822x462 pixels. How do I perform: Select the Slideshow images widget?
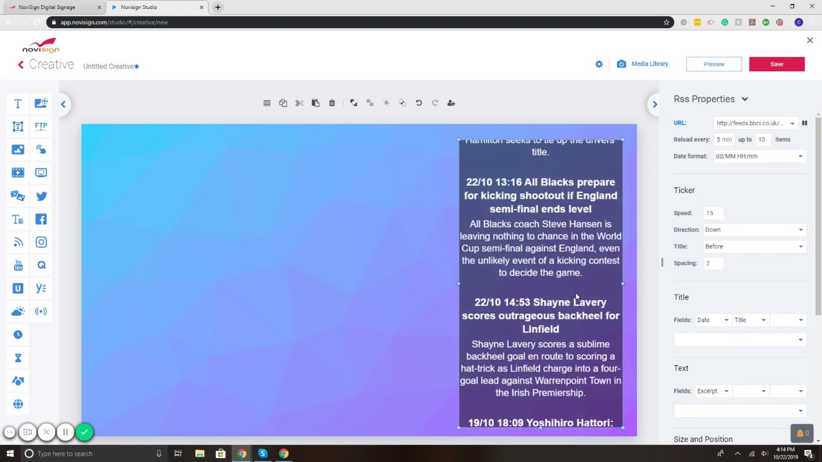(18, 196)
